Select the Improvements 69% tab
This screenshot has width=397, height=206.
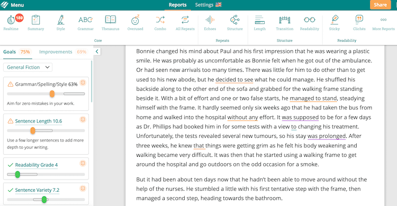click(x=63, y=52)
